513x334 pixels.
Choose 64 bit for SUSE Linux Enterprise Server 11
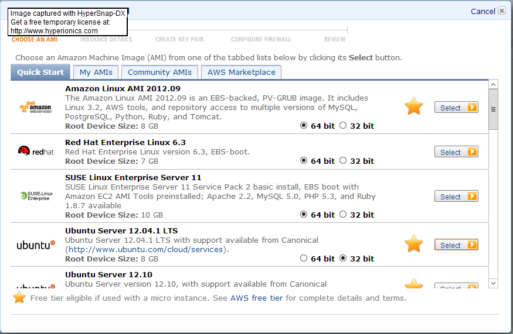pos(304,214)
